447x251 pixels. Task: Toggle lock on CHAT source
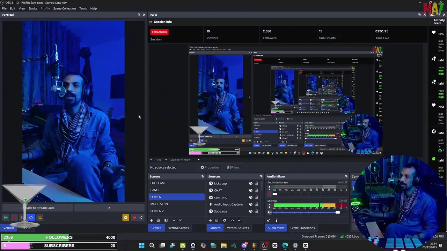click(257, 190)
